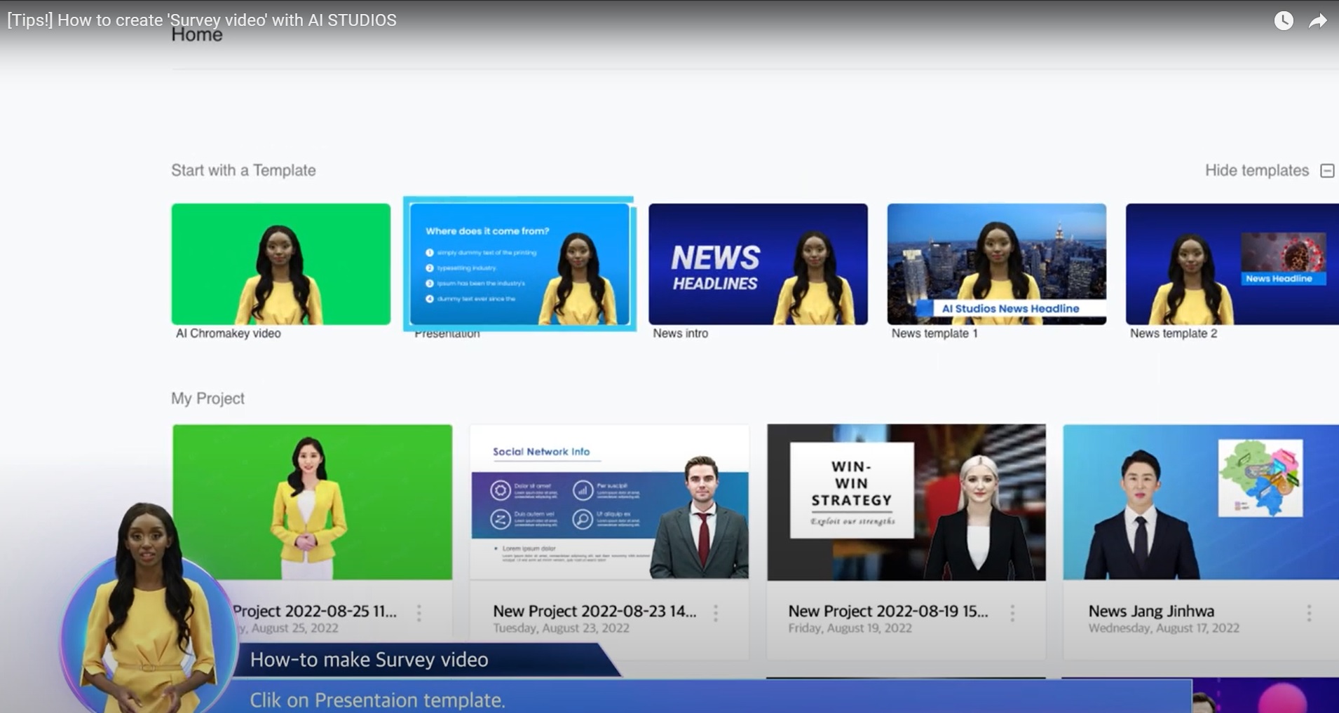Click the 'AI Chromakey video' label
Image resolution: width=1339 pixels, height=713 pixels.
point(229,333)
